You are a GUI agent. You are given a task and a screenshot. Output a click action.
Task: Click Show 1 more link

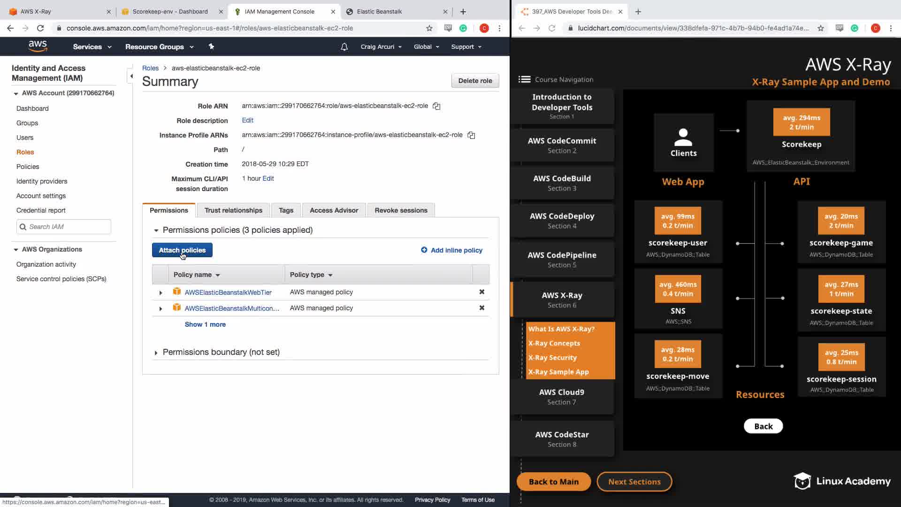[x=205, y=324]
